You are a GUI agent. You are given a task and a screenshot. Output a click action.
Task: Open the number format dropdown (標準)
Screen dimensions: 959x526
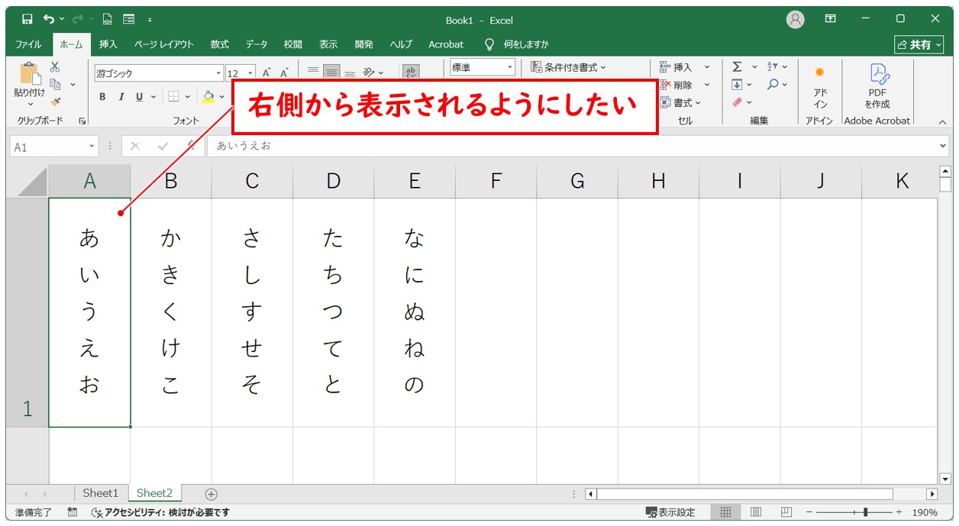pos(510,67)
